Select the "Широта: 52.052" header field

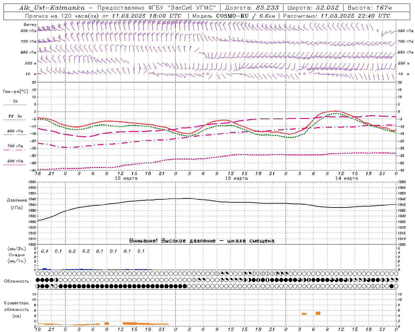click(313, 8)
